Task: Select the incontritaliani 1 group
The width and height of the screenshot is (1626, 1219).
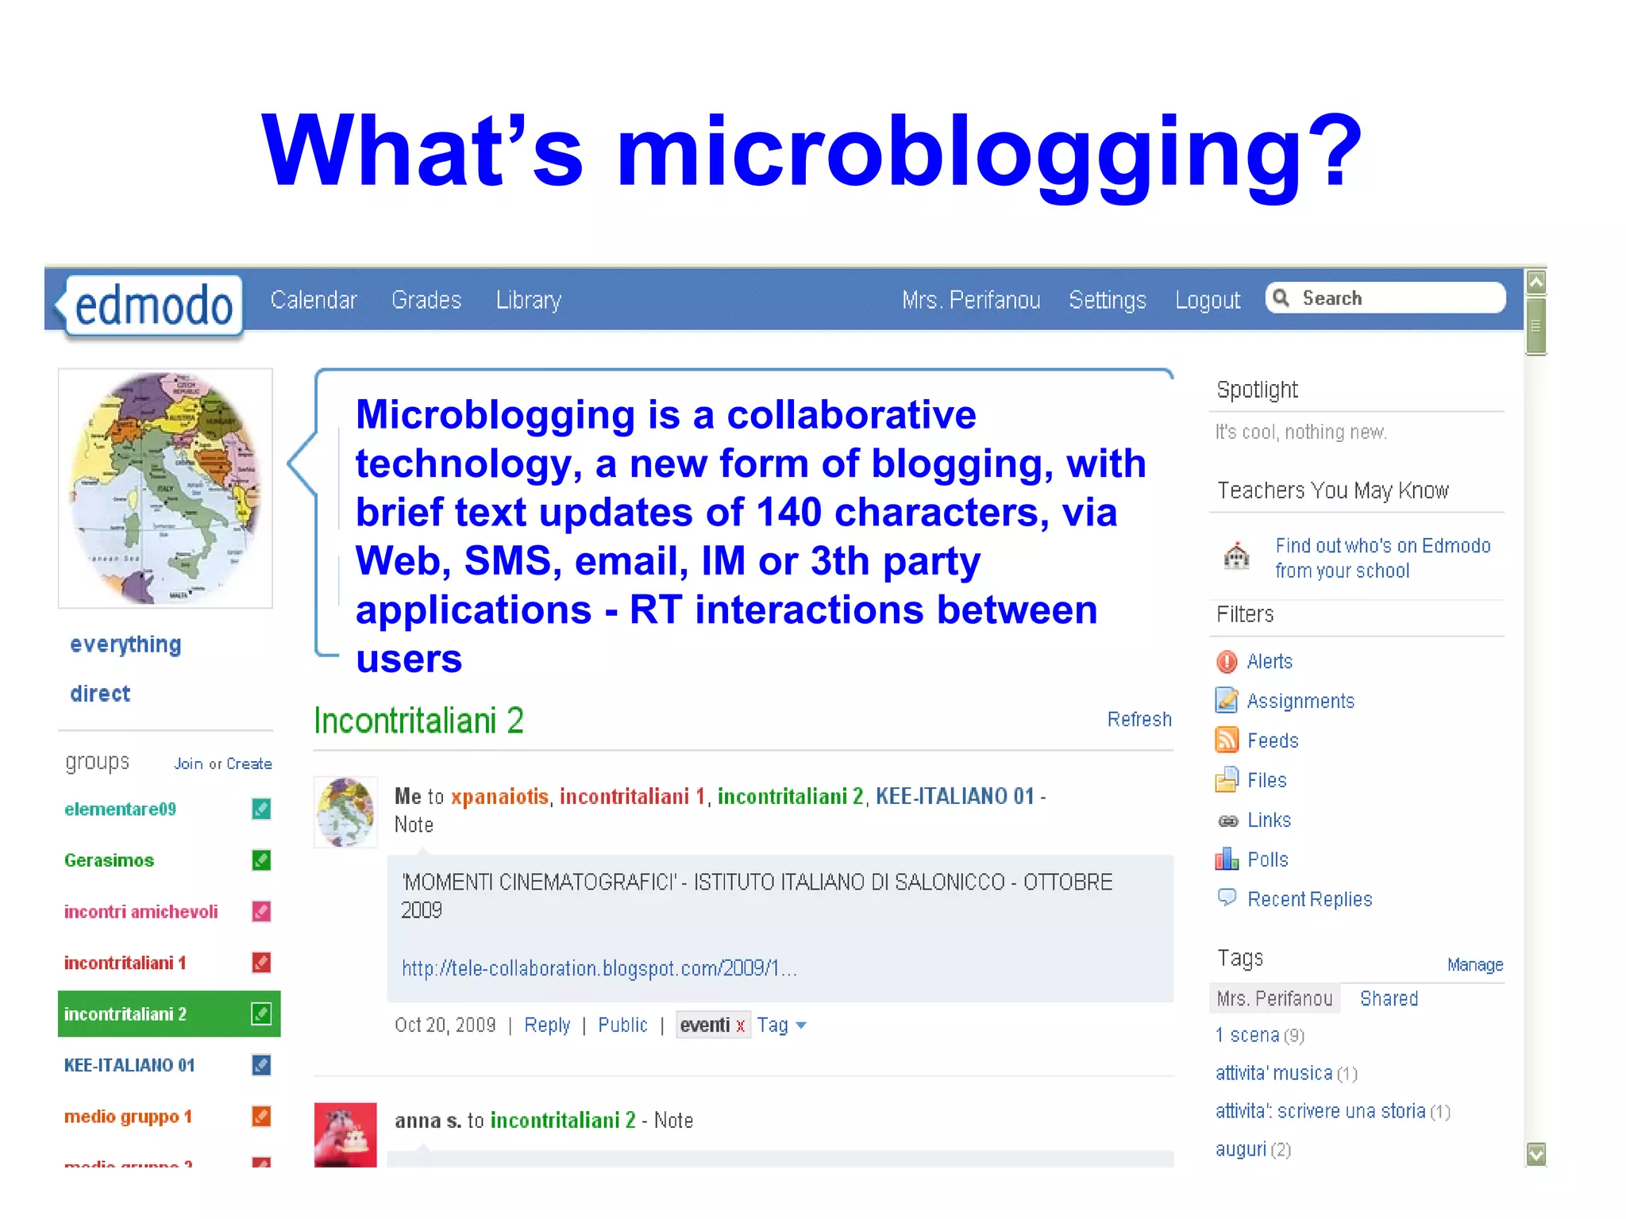Action: point(125,963)
